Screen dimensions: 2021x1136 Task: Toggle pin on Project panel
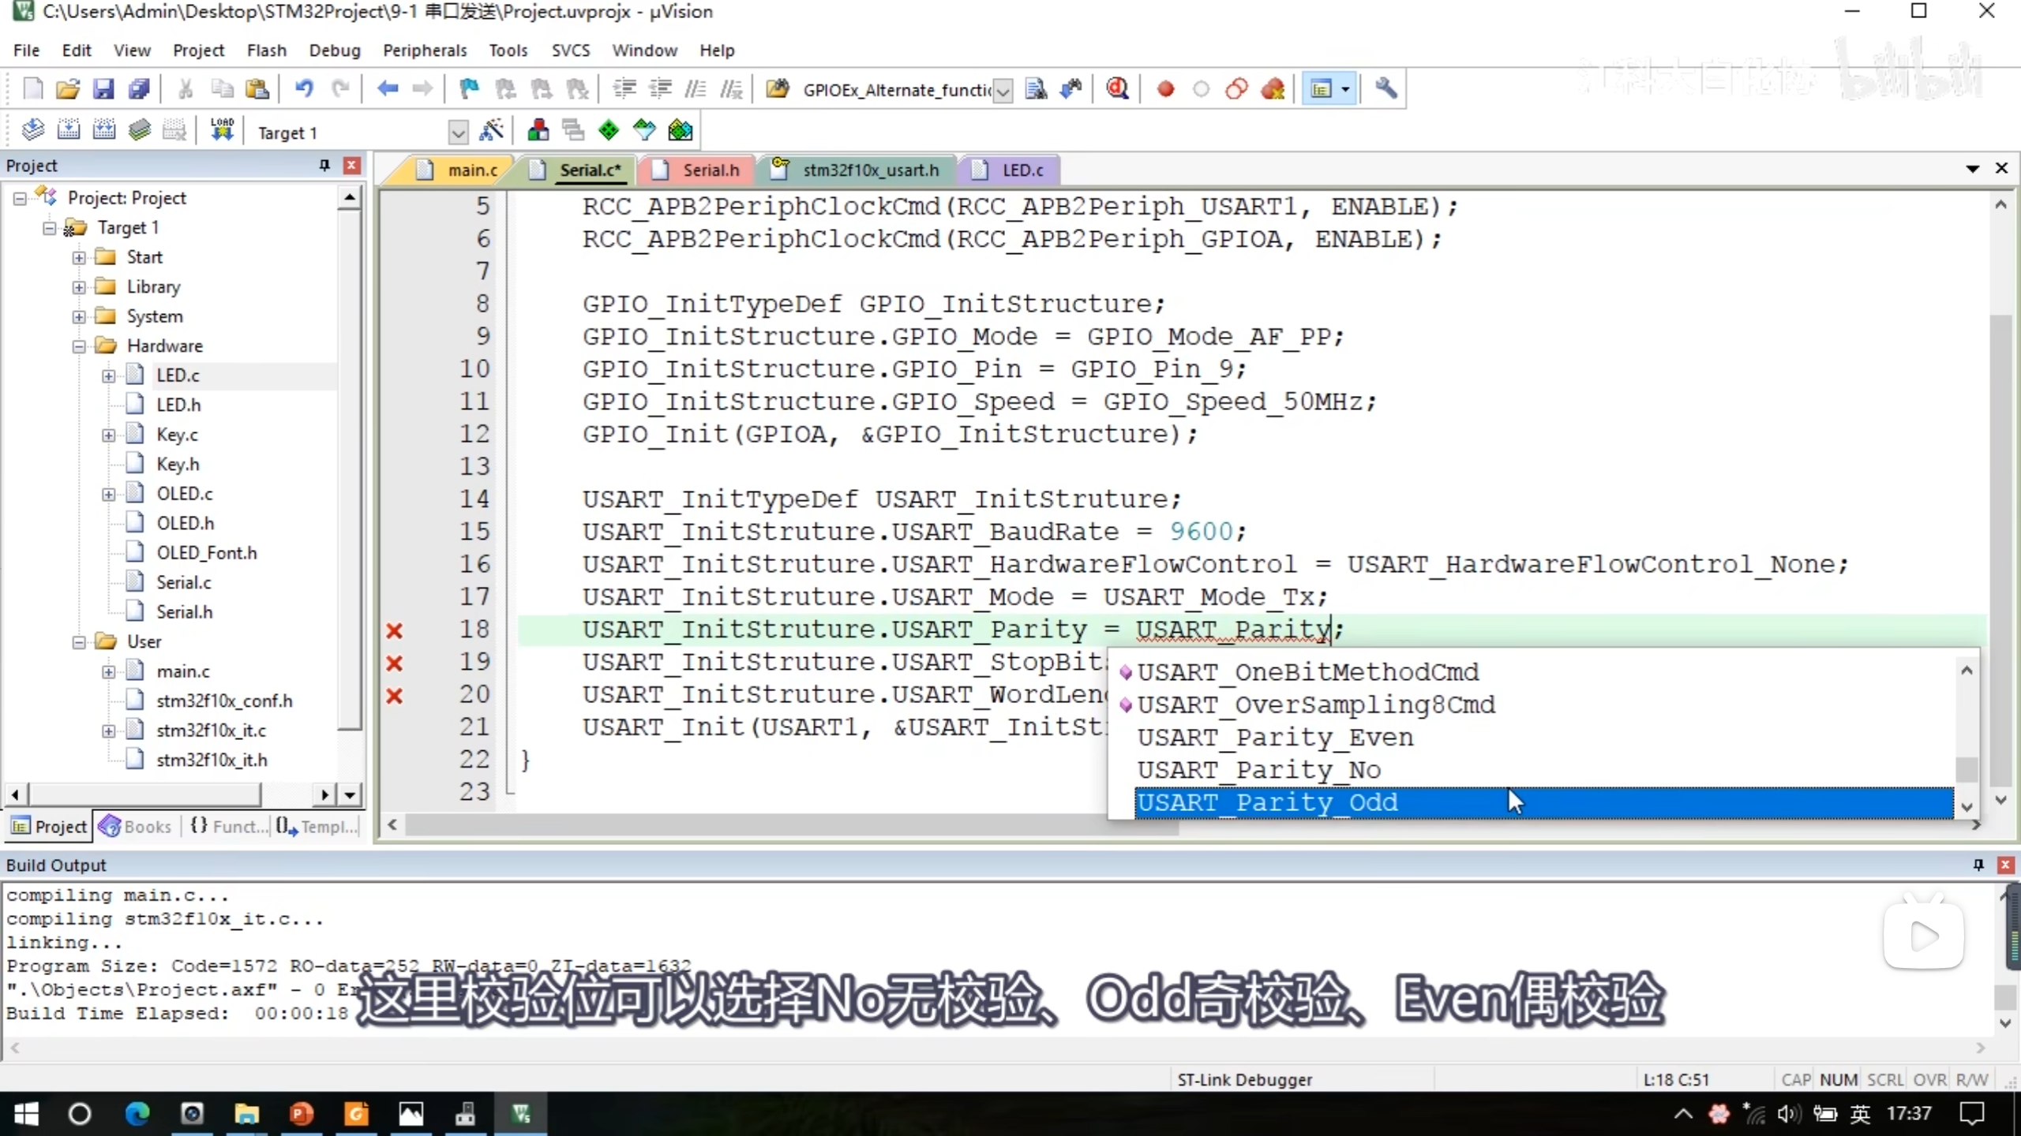click(324, 165)
